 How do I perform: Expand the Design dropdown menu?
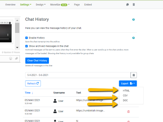(x=41, y=5)
